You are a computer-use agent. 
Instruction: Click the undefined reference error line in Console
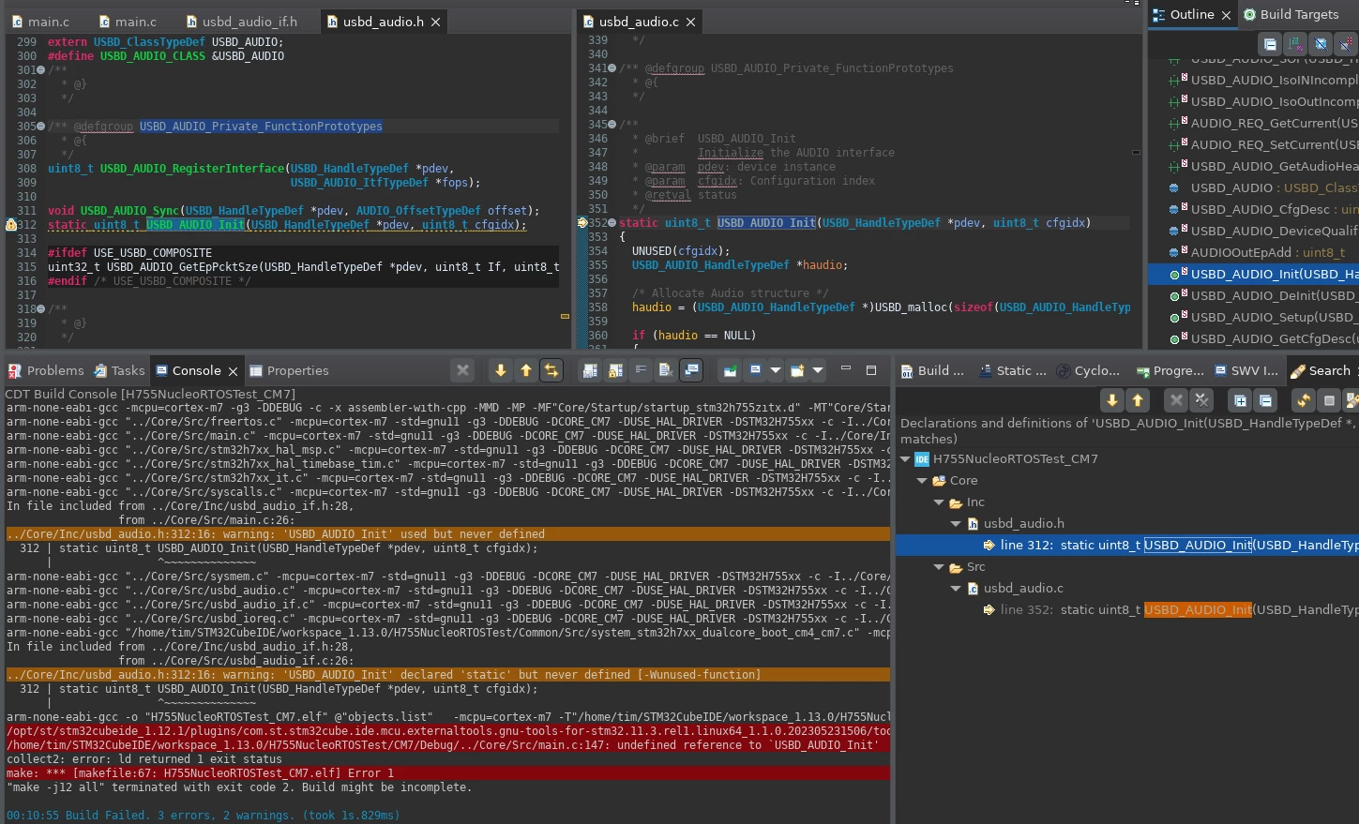(x=447, y=745)
